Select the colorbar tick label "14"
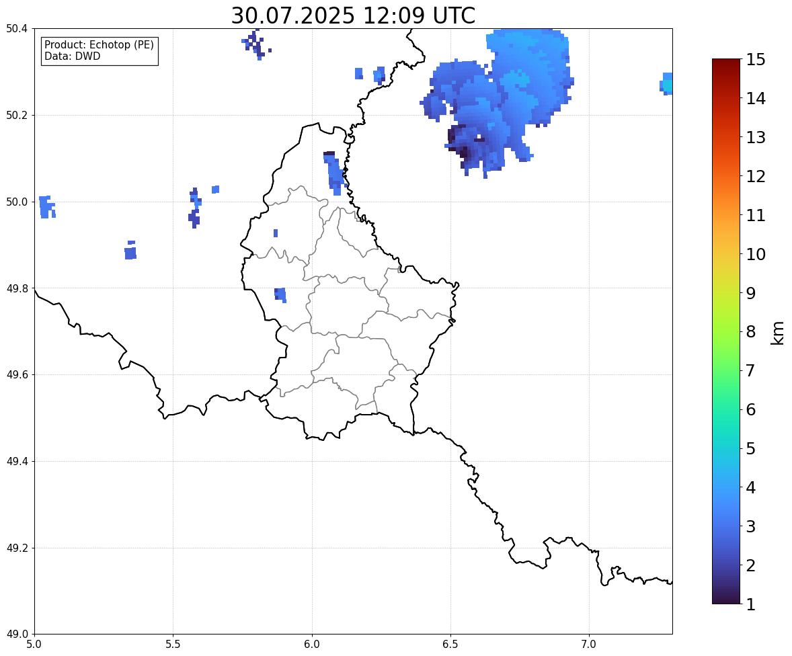Viewport: 792px width, 656px height. 756,99
